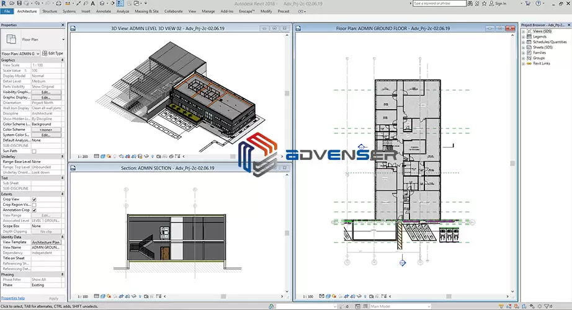Enable the Crop Region Visible checkbox
This screenshot has height=310, width=572.
click(x=34, y=205)
